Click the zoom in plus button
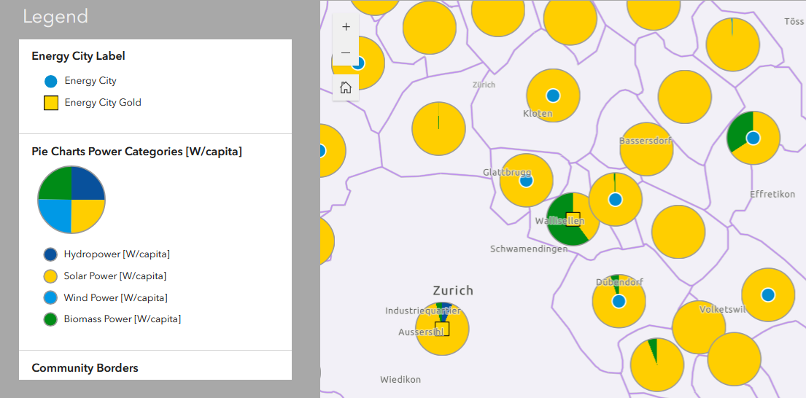806x398 pixels. (x=346, y=27)
